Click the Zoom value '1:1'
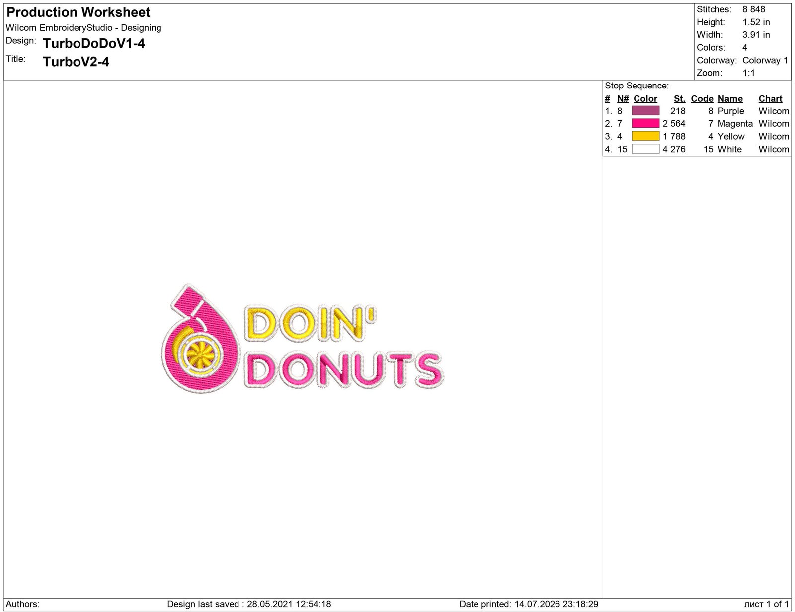The image size is (795, 612). coord(749,73)
